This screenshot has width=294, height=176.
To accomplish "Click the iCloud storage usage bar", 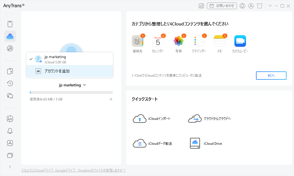I will (x=71, y=92).
